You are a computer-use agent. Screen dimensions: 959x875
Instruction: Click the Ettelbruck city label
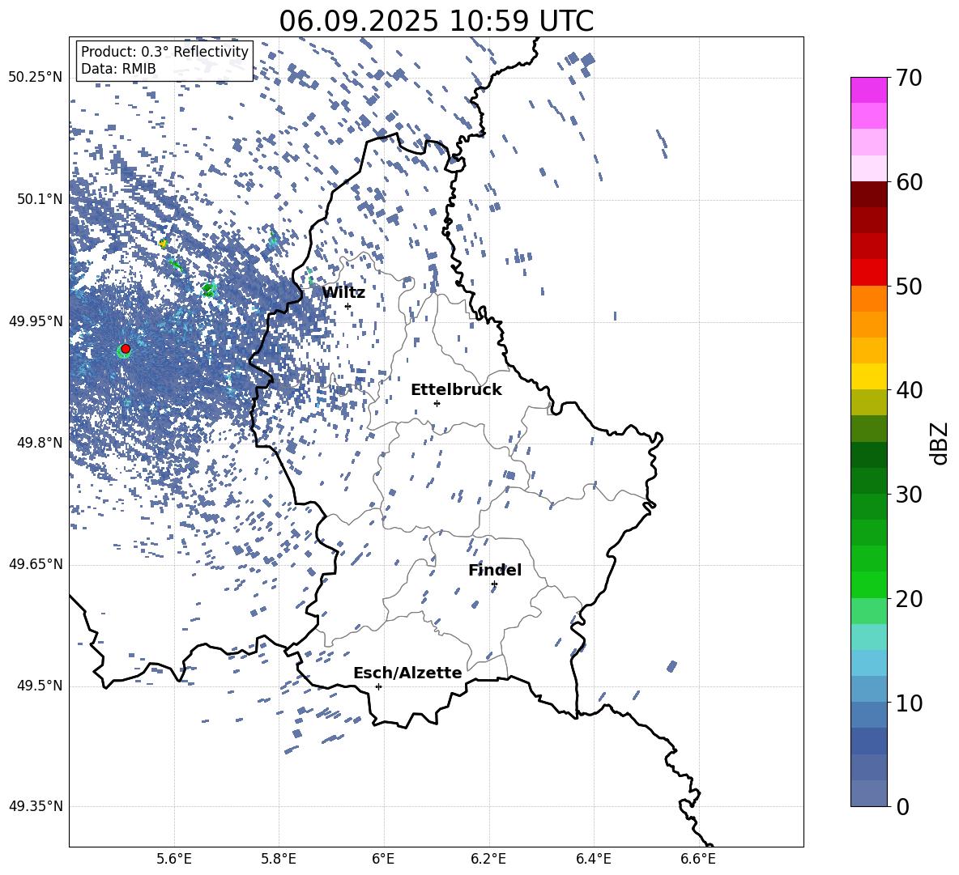click(456, 390)
